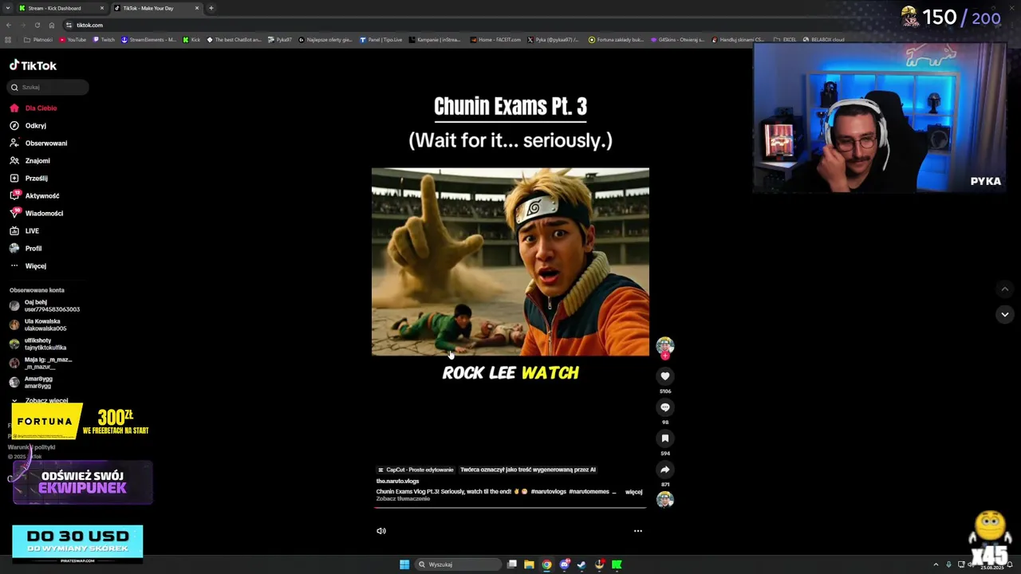Screen dimensions: 1021x574
Task: Open Task View from the taskbar
Action: tap(512, 564)
